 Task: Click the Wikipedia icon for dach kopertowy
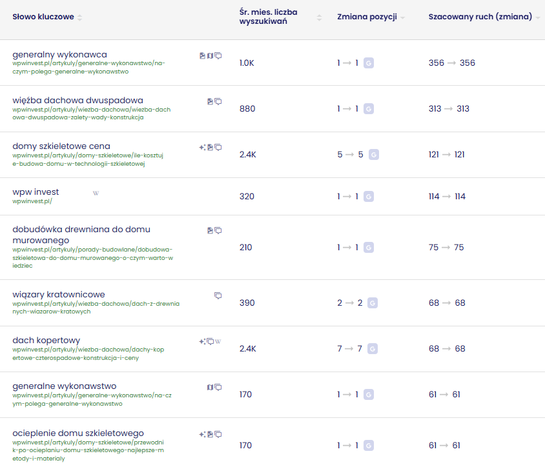click(218, 341)
